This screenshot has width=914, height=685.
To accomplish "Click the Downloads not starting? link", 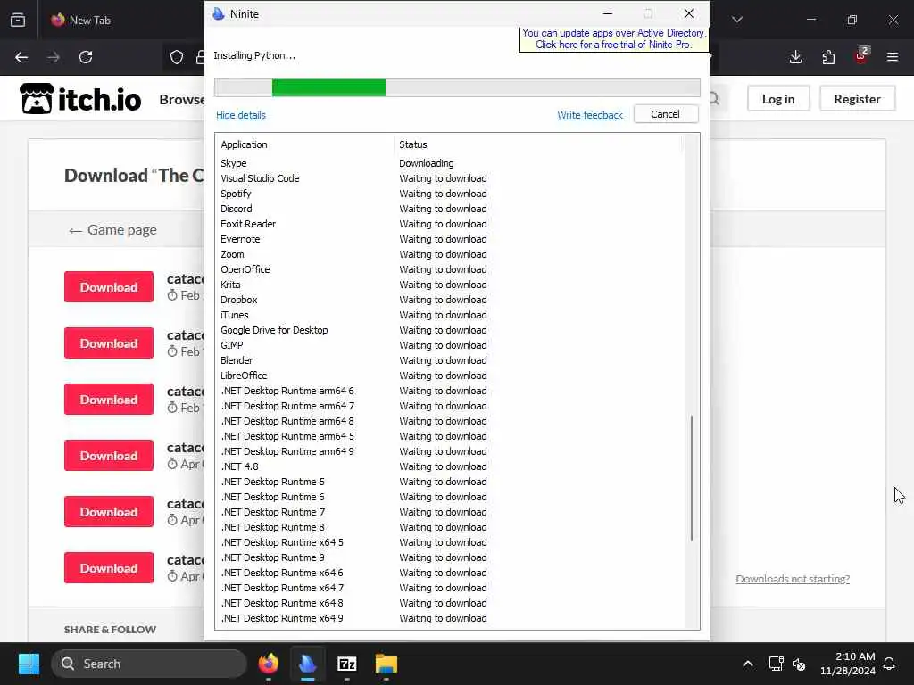I will pos(793,578).
